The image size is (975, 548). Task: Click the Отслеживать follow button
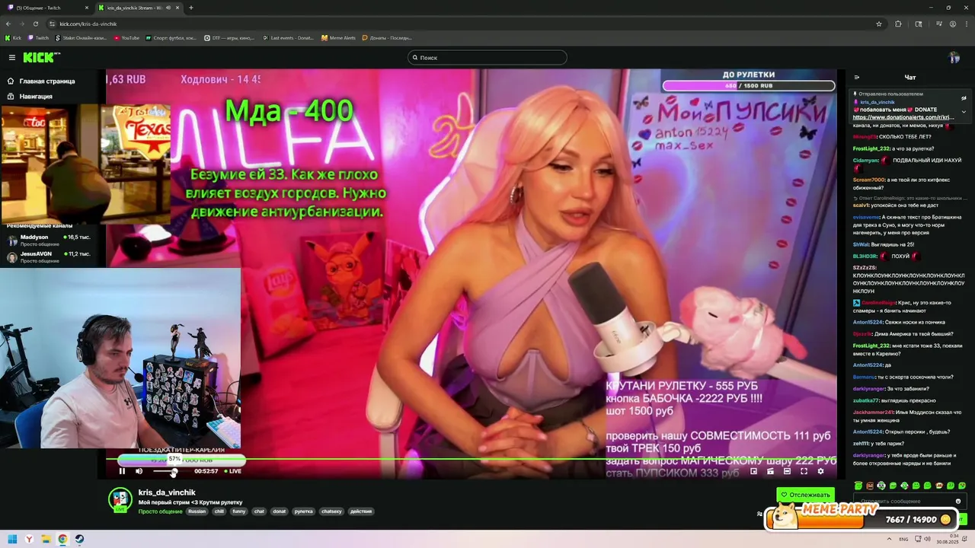tap(805, 495)
